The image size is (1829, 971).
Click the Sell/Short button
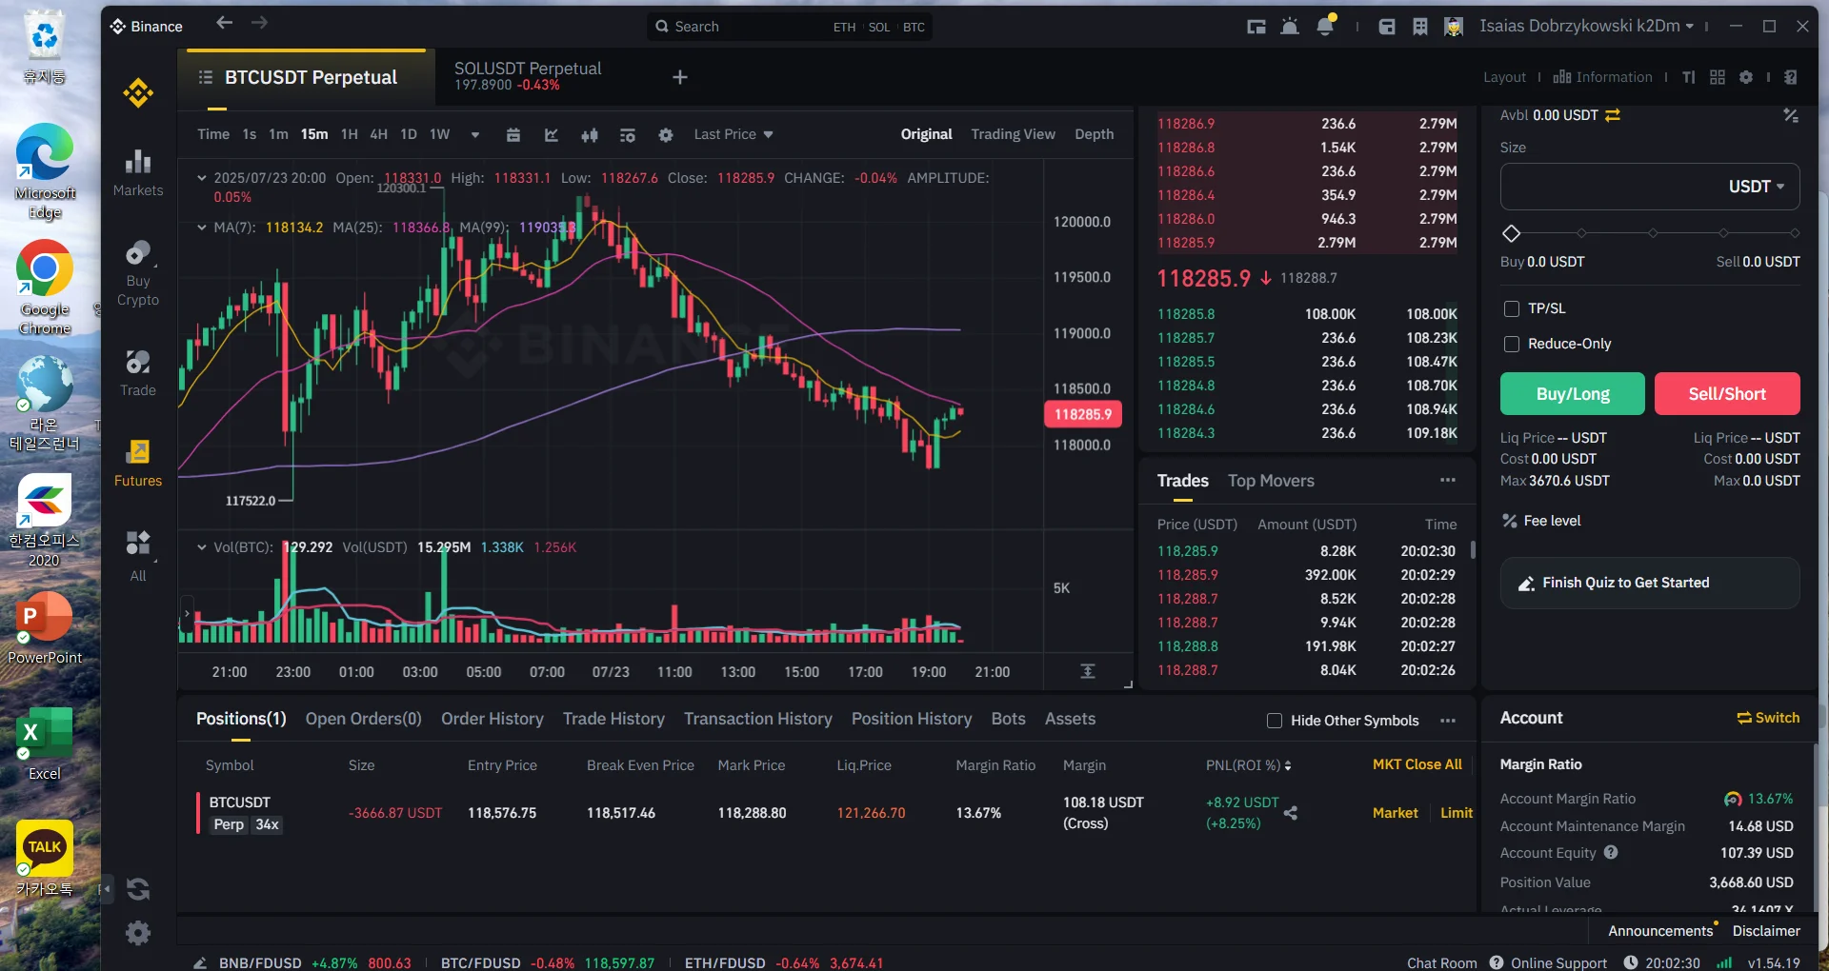[1727, 394]
